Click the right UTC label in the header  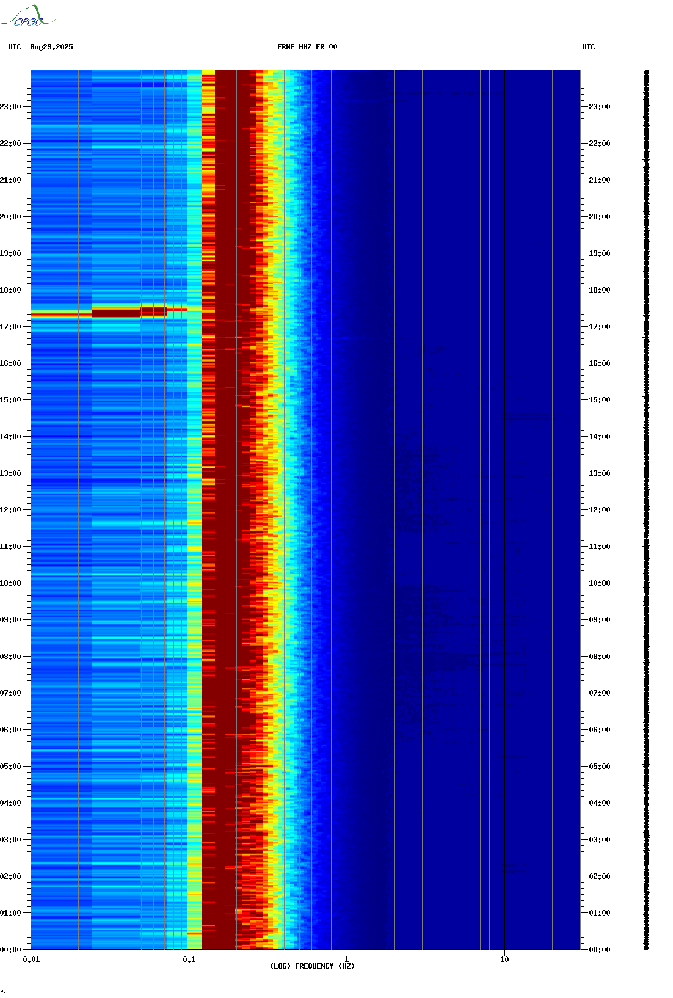point(589,47)
